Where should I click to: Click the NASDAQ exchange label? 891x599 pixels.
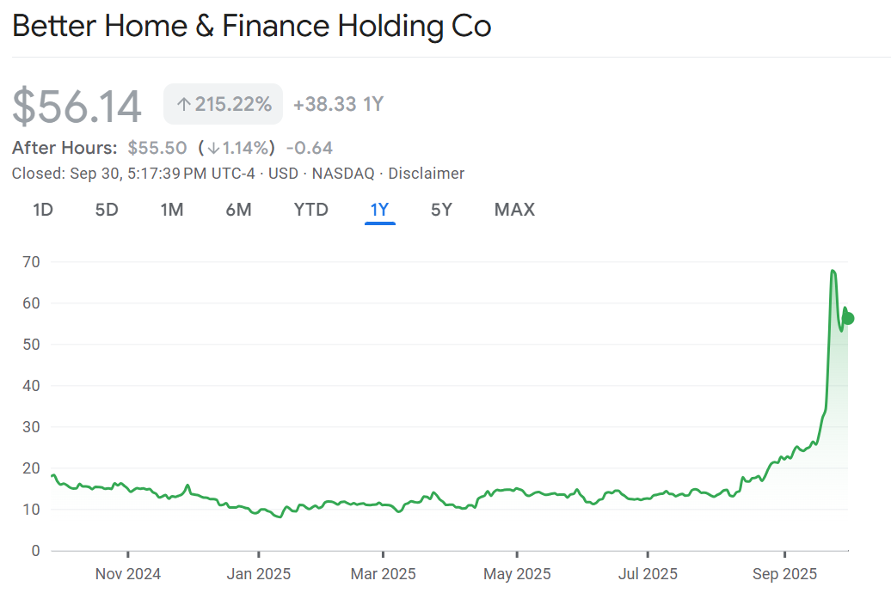coord(343,174)
